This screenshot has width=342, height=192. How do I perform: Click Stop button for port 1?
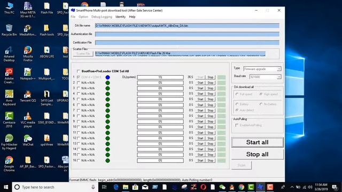(x=210, y=77)
